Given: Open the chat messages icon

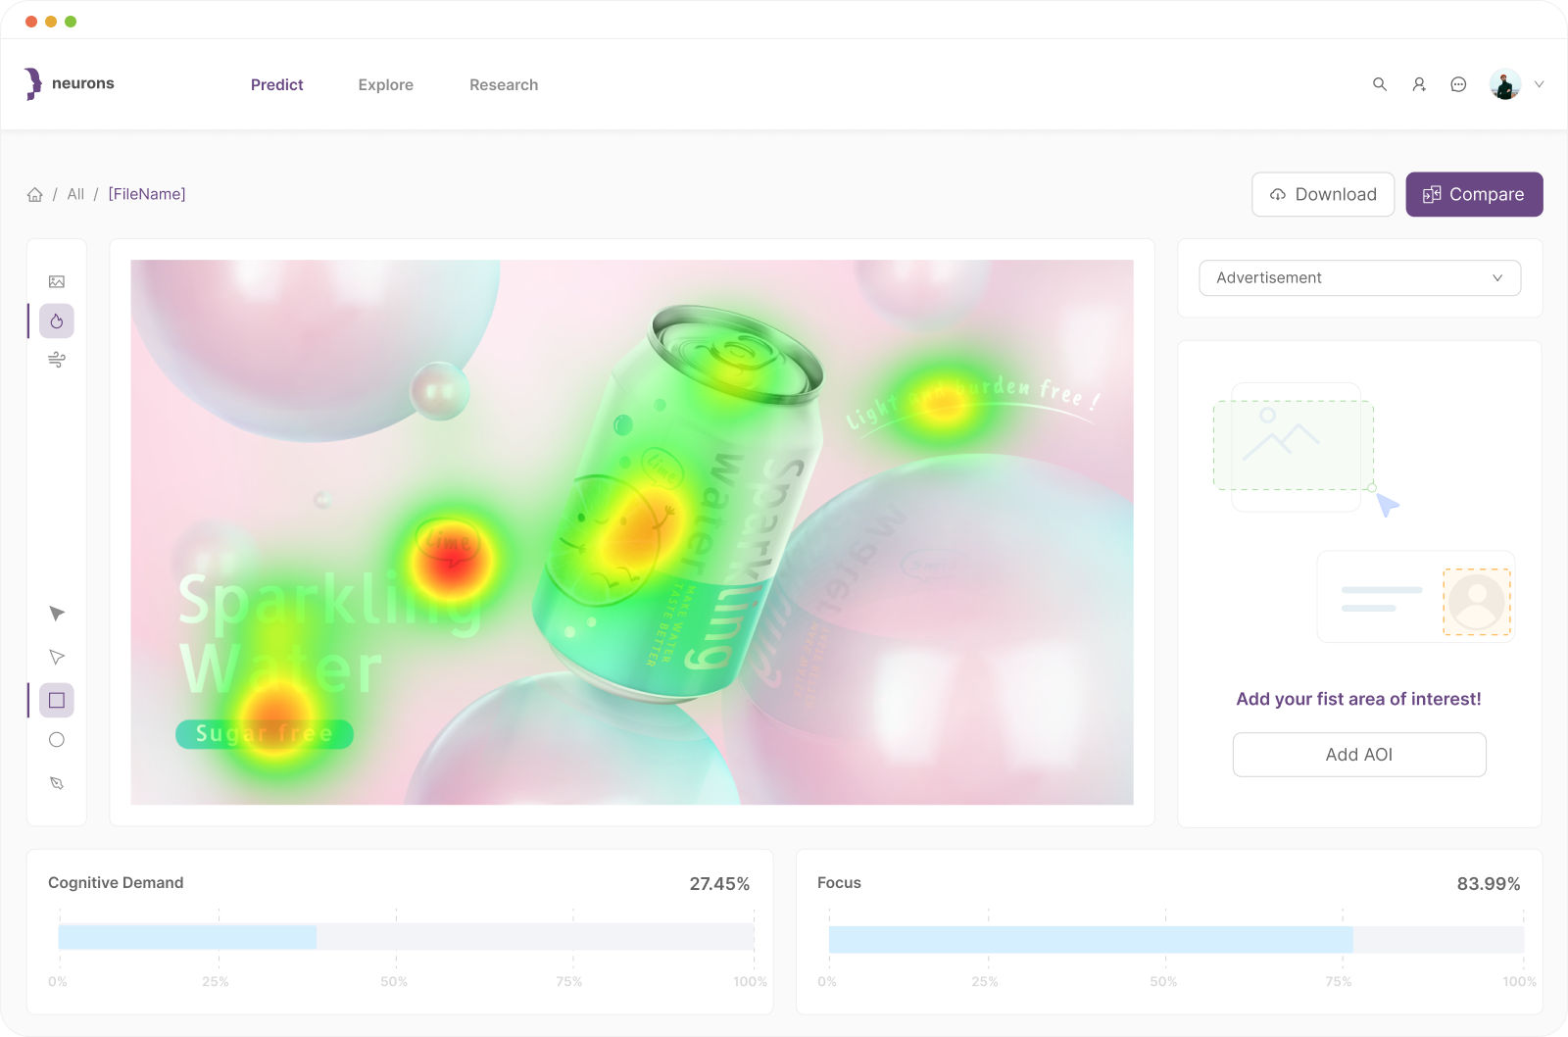Looking at the screenshot, I should pos(1458,84).
